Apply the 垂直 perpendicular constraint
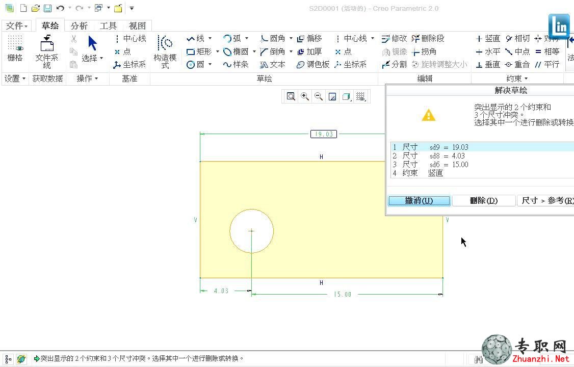This screenshot has height=367, width=574. (x=488, y=64)
